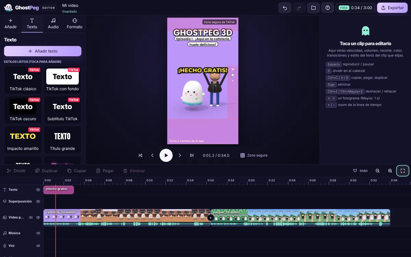Screen dimensions: 411x257
Task: Click the 0:16 mark on timeline ruler
Action: point(211,180)
